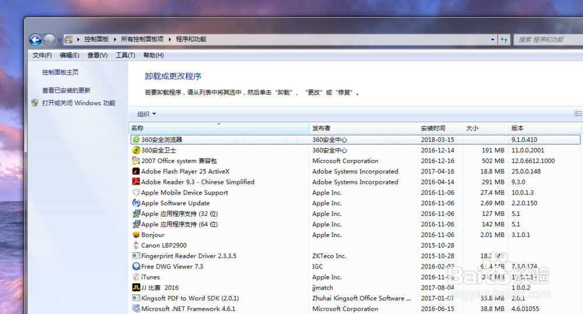
Task: Open the 帮助(H) menu
Action: (x=153, y=55)
